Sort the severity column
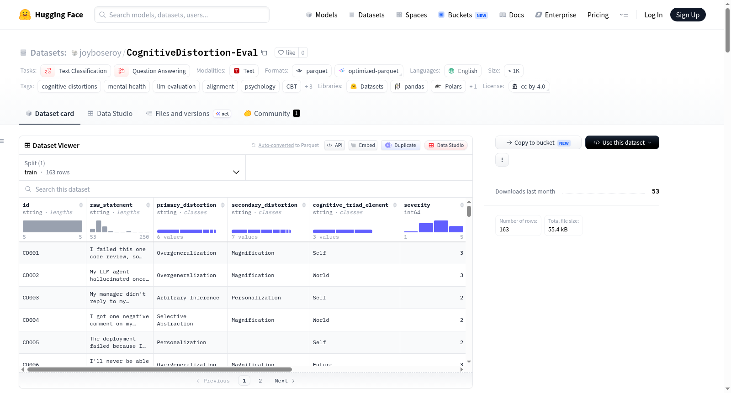 (x=462, y=205)
